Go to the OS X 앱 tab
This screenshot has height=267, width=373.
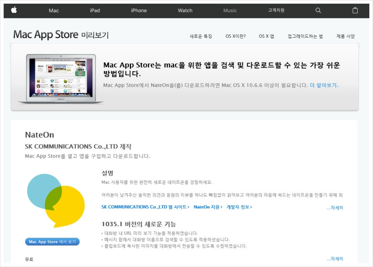click(x=267, y=36)
